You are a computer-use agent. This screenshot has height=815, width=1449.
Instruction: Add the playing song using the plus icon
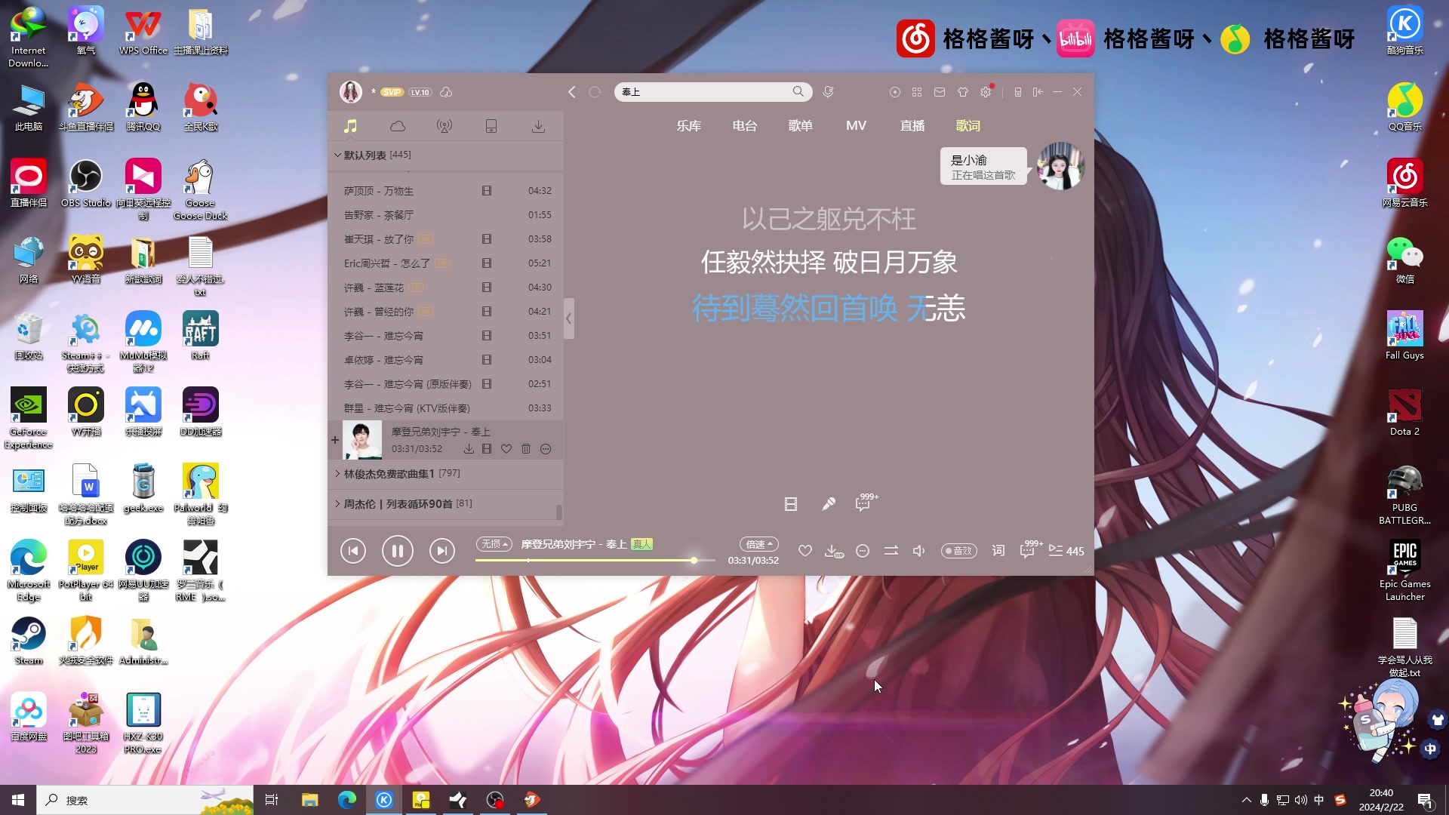(x=335, y=440)
